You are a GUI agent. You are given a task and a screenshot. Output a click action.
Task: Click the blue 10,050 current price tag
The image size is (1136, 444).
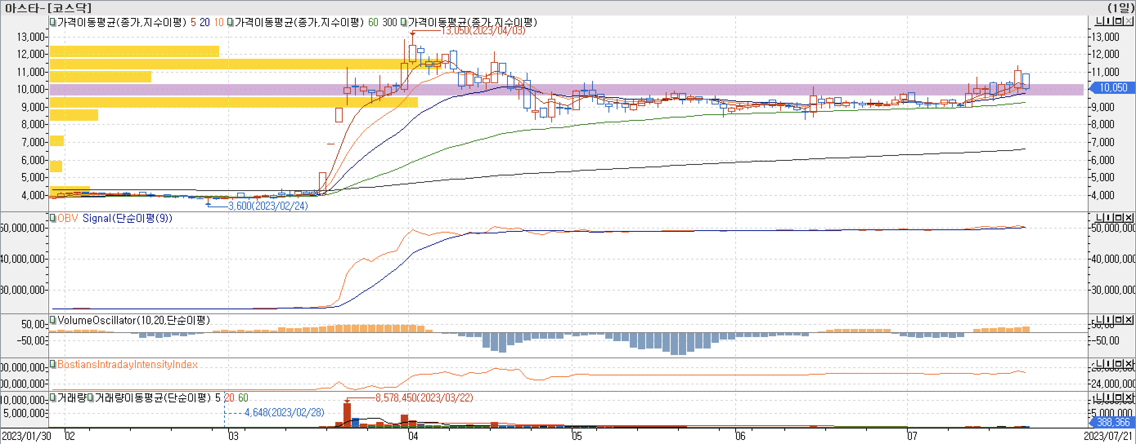[1113, 88]
